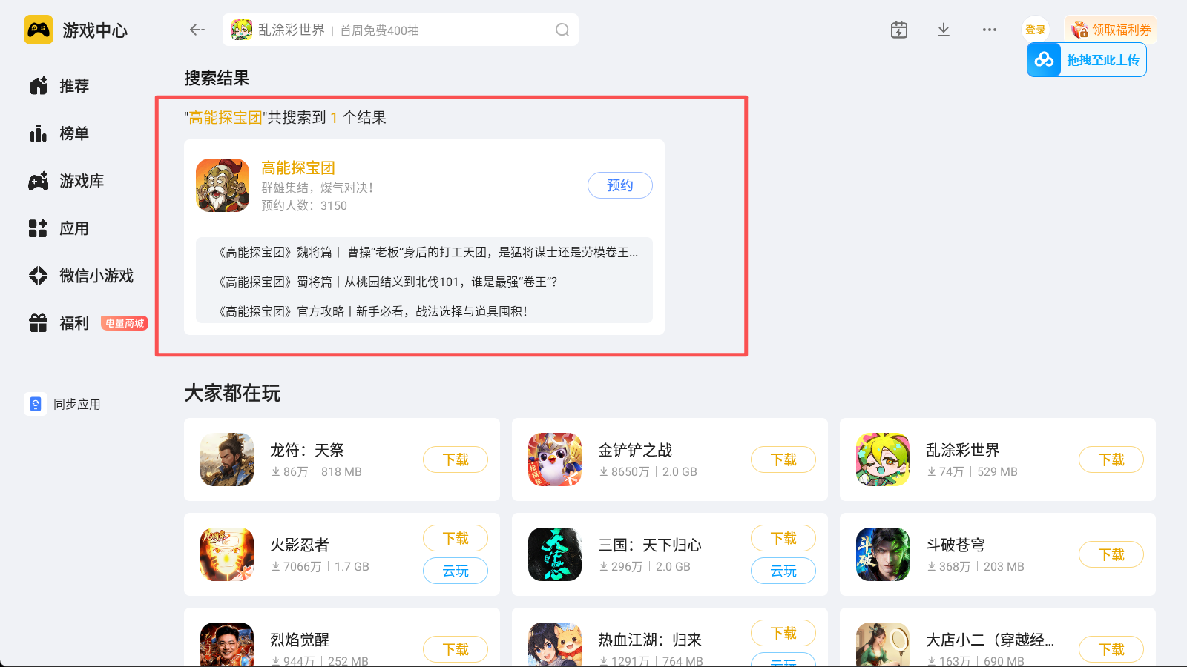Open the 金铲铲之战 title

(635, 450)
